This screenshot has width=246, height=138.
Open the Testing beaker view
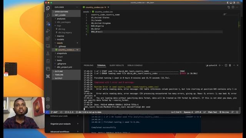[48, 54]
